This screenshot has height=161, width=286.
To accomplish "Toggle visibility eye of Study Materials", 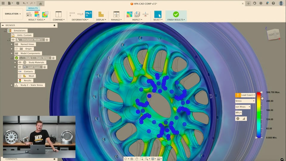I will click(x=20, y=62).
